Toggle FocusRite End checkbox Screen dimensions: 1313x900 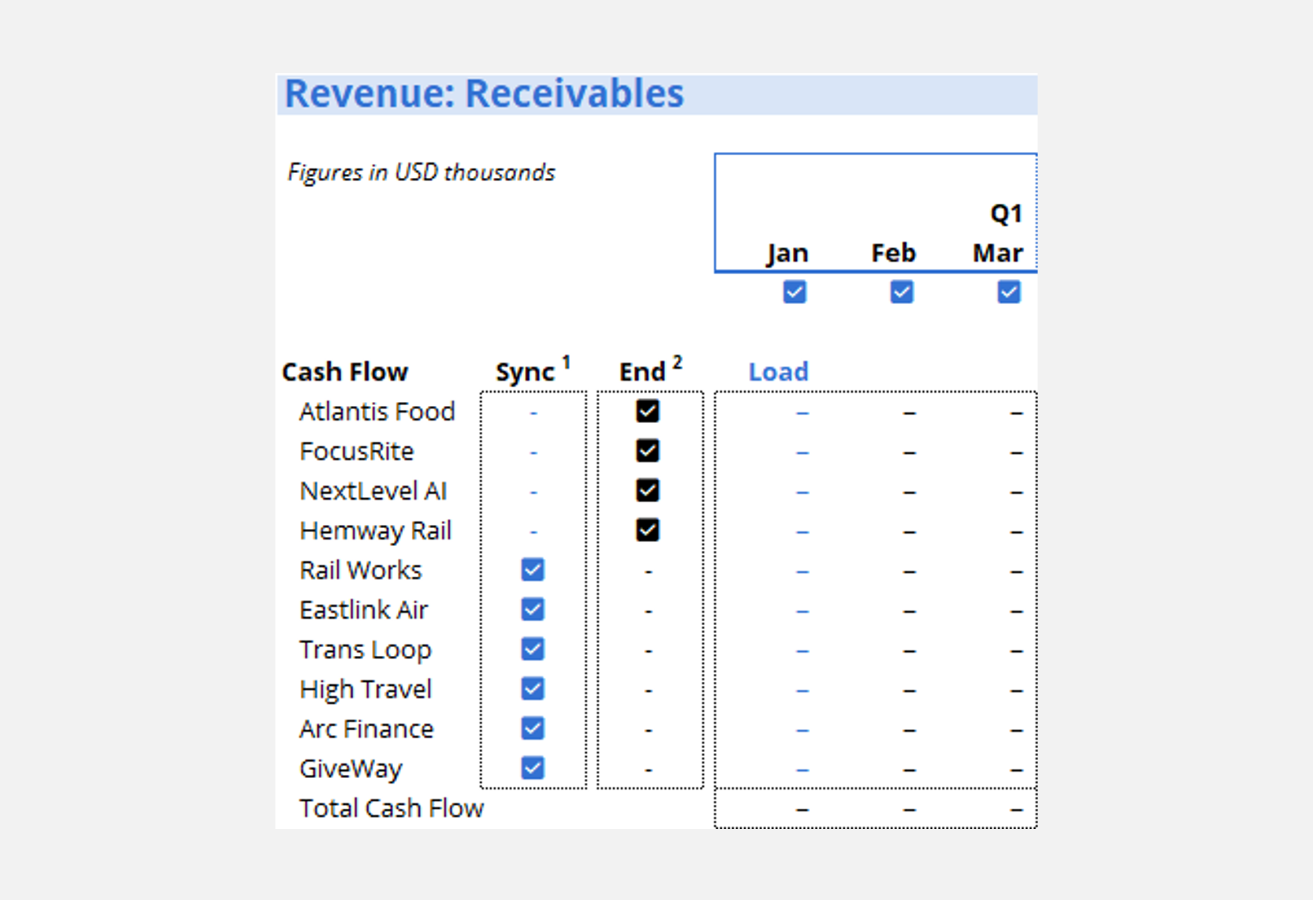[647, 451]
